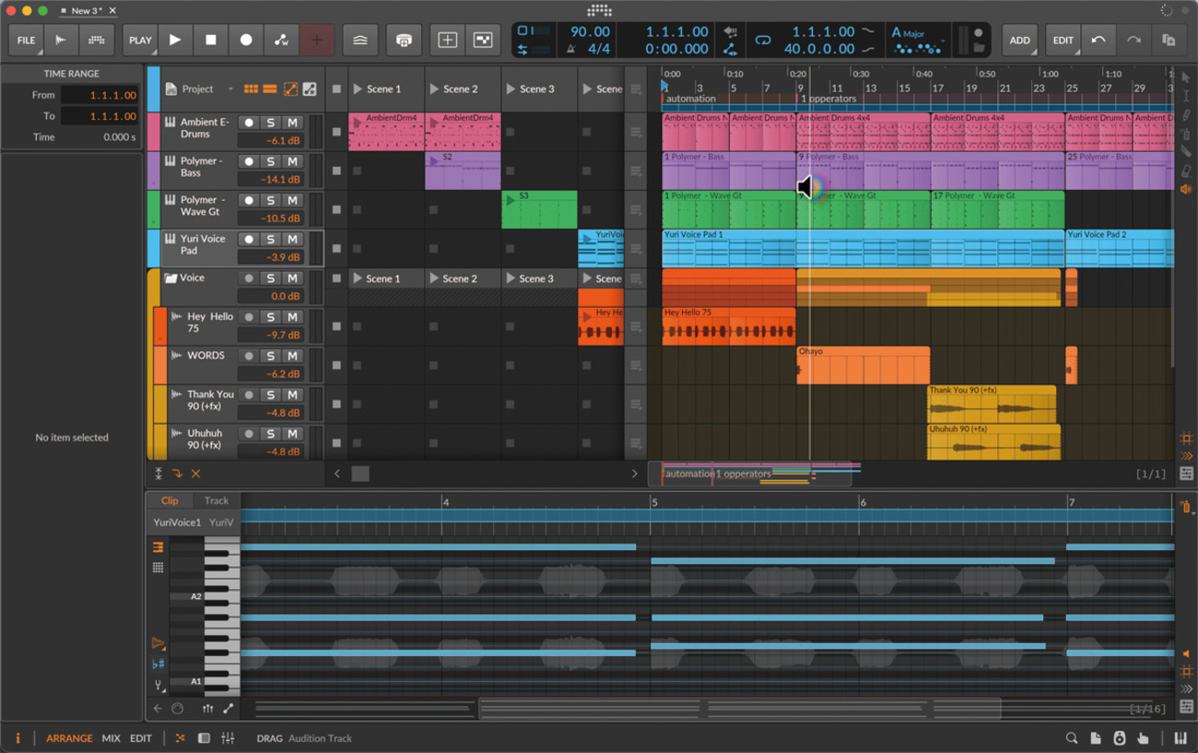The width and height of the screenshot is (1198, 753).
Task: Open the activity grid icon next to FILE
Action: click(96, 41)
